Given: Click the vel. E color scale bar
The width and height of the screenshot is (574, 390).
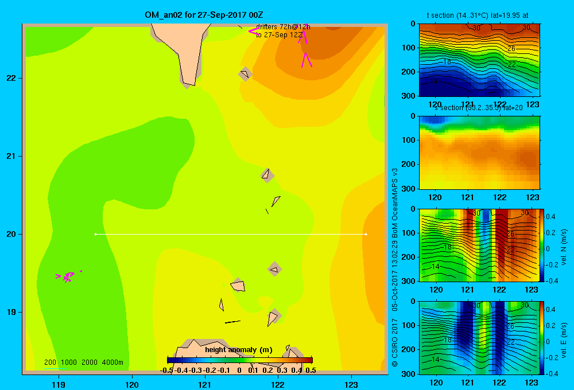Looking at the screenshot, I should pyautogui.click(x=542, y=338).
